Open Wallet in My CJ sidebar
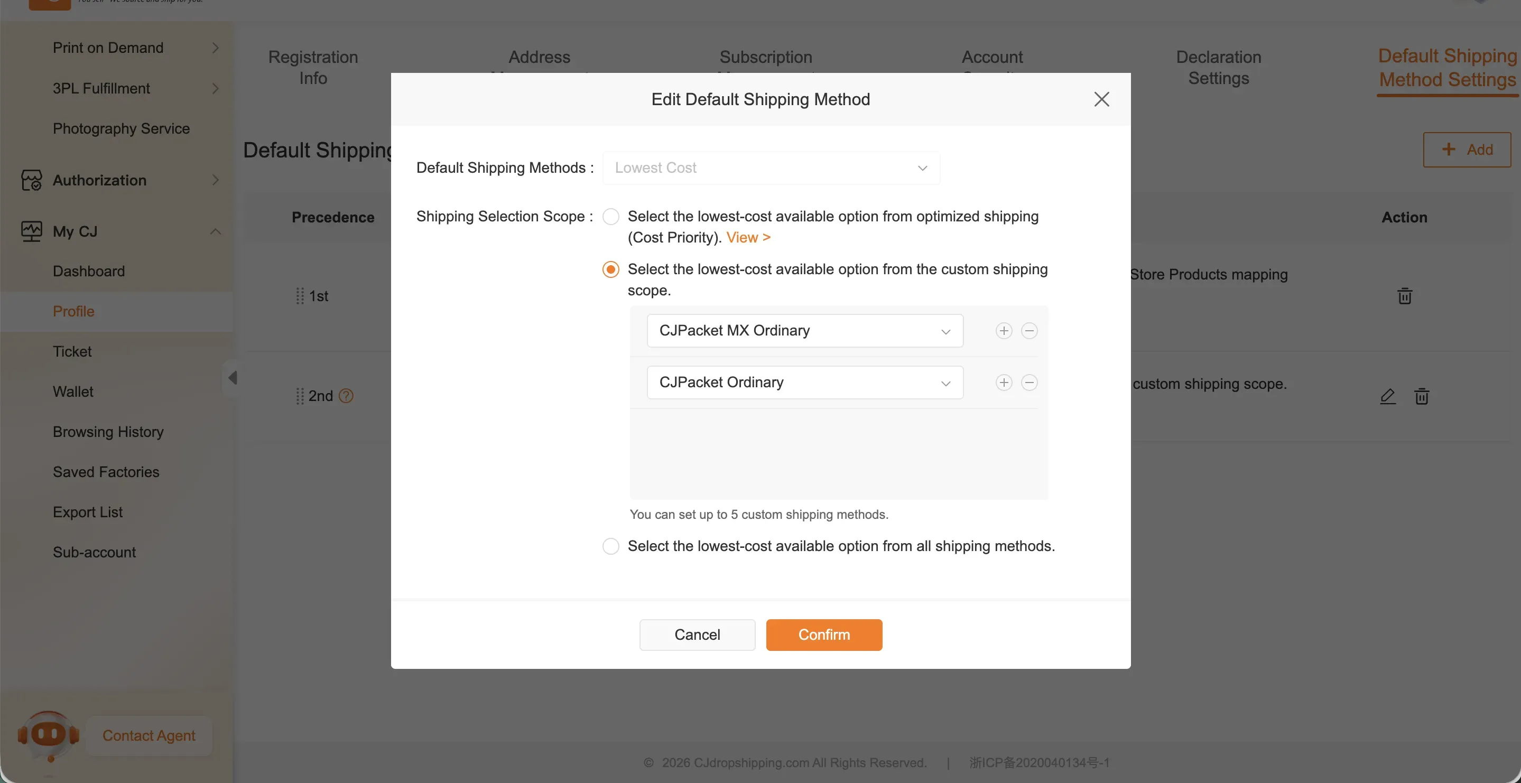 pyautogui.click(x=73, y=392)
